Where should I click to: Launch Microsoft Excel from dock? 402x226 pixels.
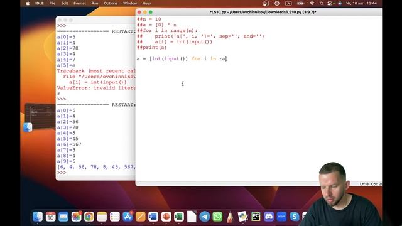(179, 217)
